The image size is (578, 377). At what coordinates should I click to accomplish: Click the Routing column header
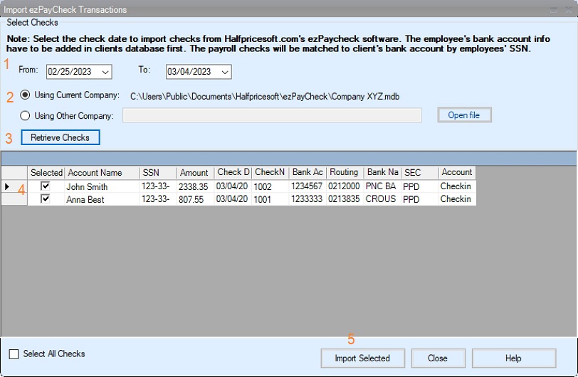[x=345, y=172]
